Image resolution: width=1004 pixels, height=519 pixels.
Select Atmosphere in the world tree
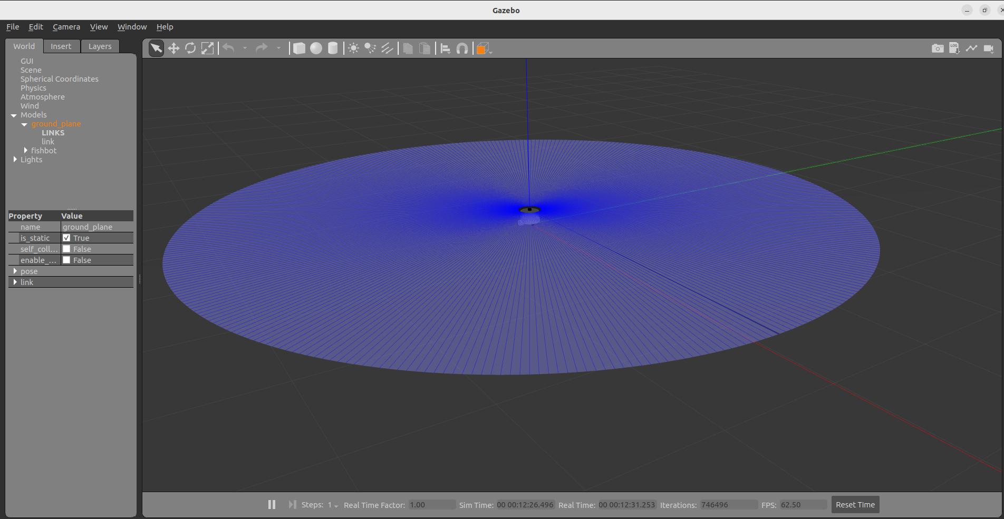pos(43,97)
